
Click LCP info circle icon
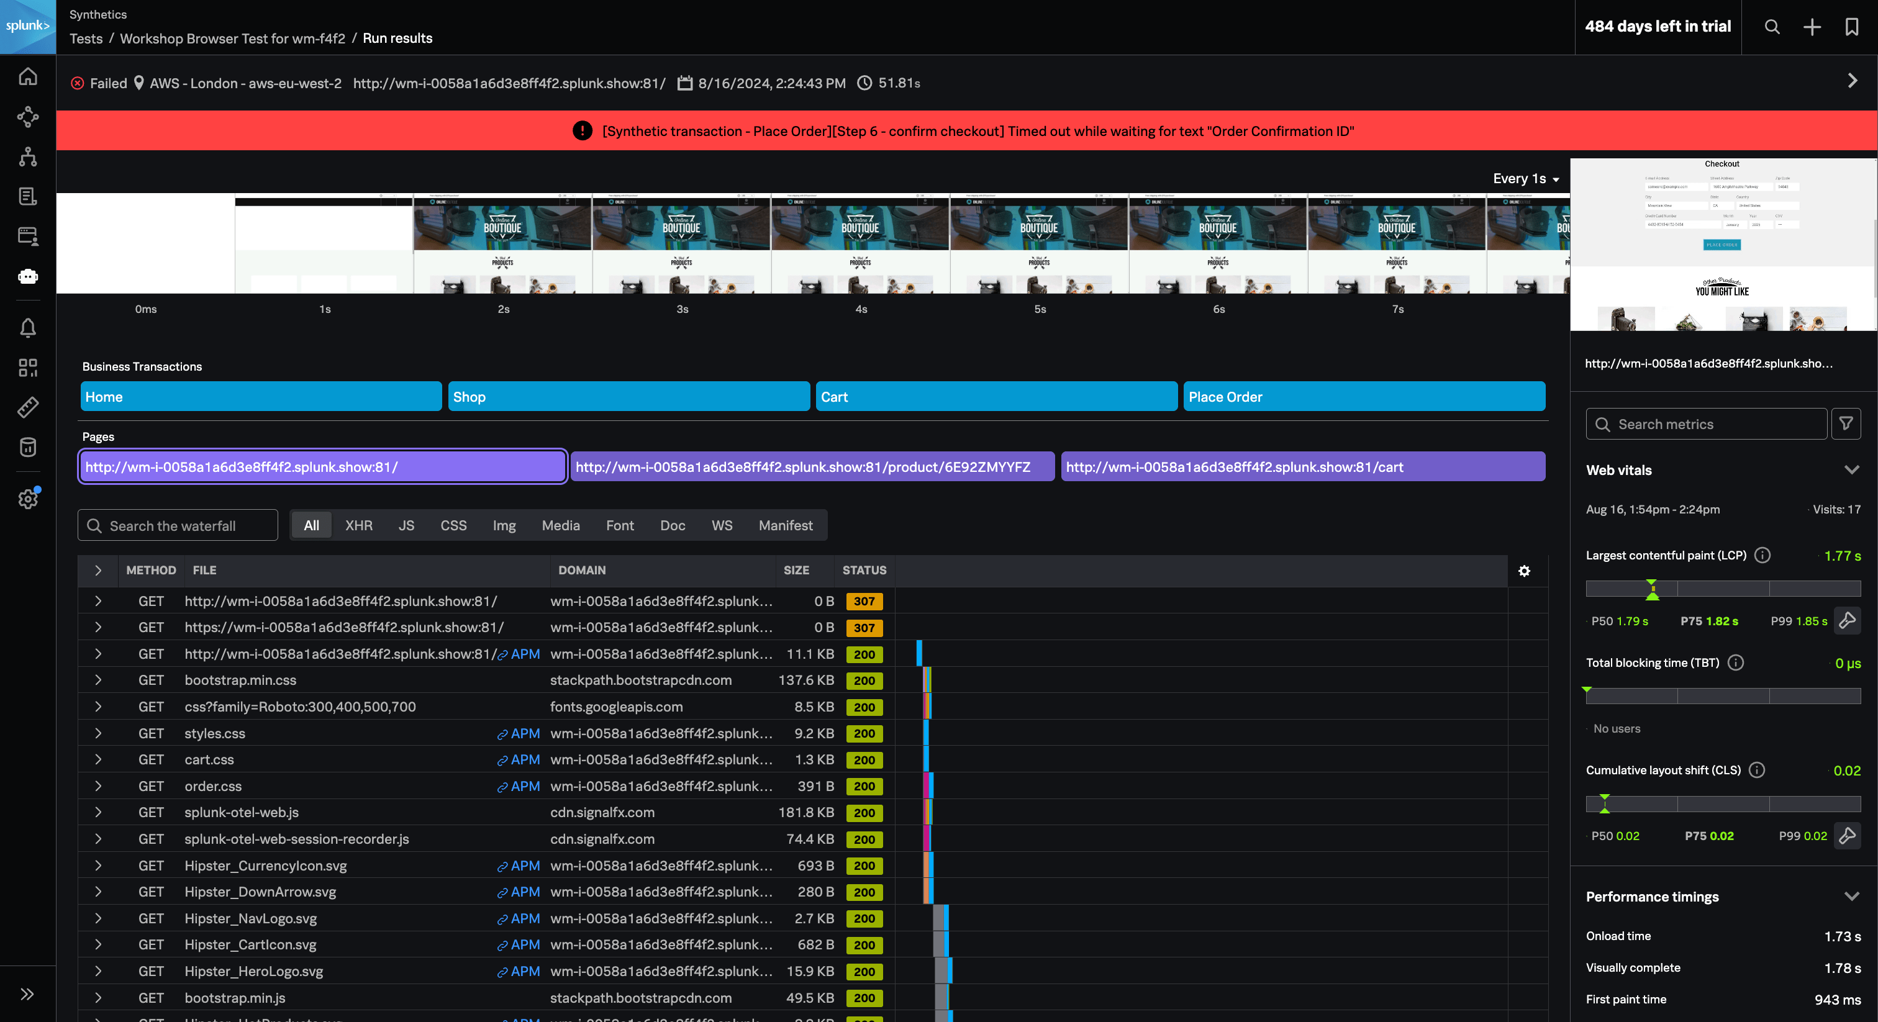click(1762, 556)
